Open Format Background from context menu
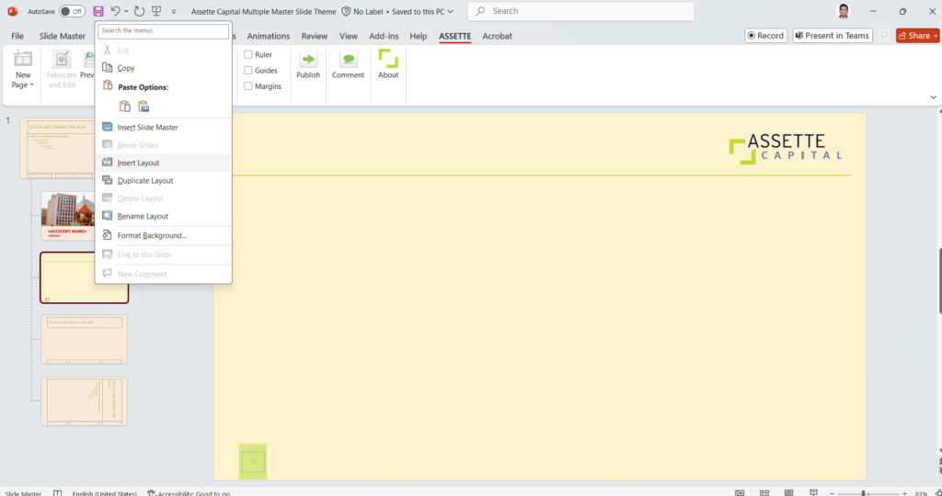The image size is (942, 496). tap(164, 236)
